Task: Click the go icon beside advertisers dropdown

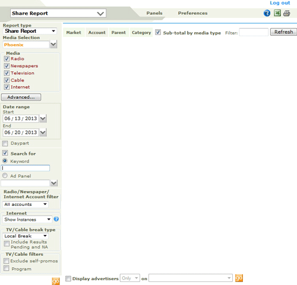Action: [239, 278]
